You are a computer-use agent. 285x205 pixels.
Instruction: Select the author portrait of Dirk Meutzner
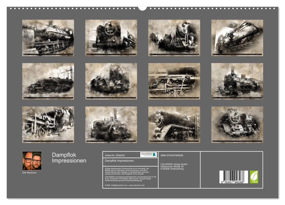tap(32, 161)
